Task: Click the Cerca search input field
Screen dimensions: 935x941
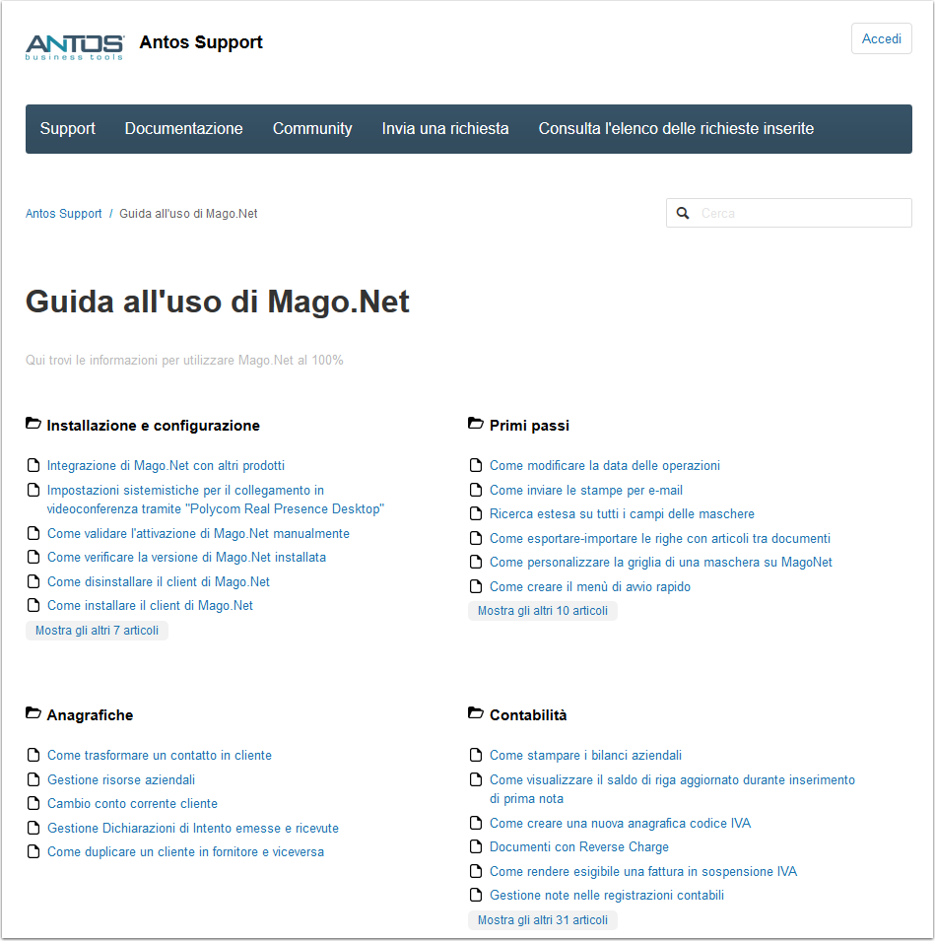Action: click(x=788, y=213)
